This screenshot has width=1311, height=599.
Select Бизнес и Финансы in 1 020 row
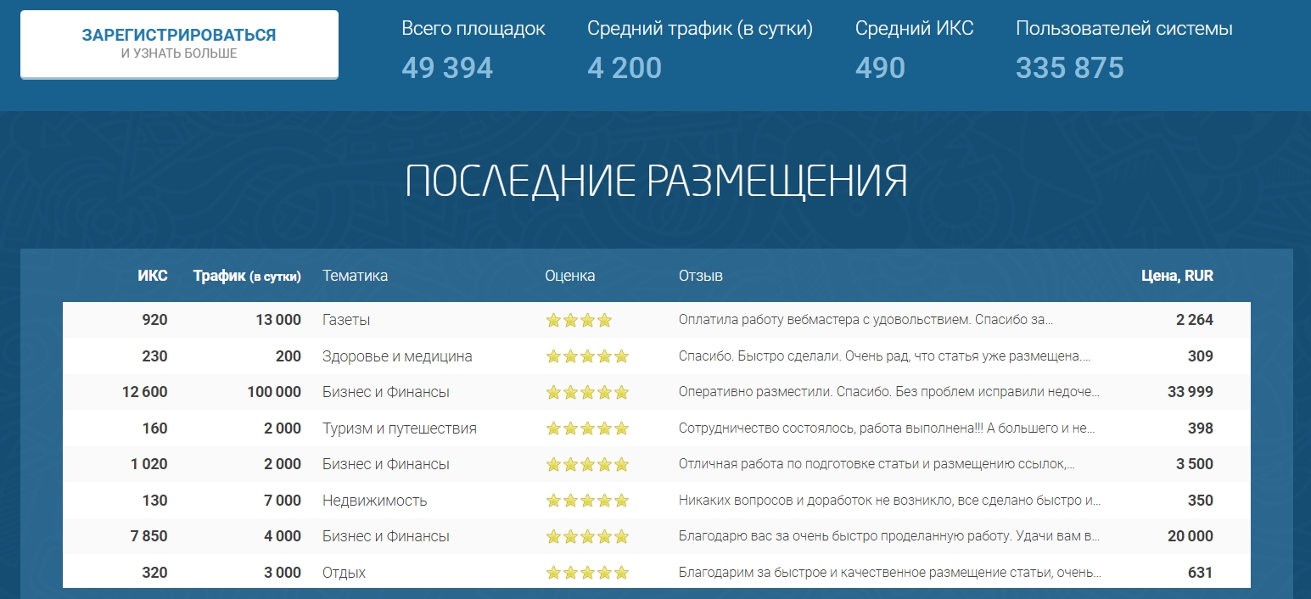pyautogui.click(x=386, y=464)
